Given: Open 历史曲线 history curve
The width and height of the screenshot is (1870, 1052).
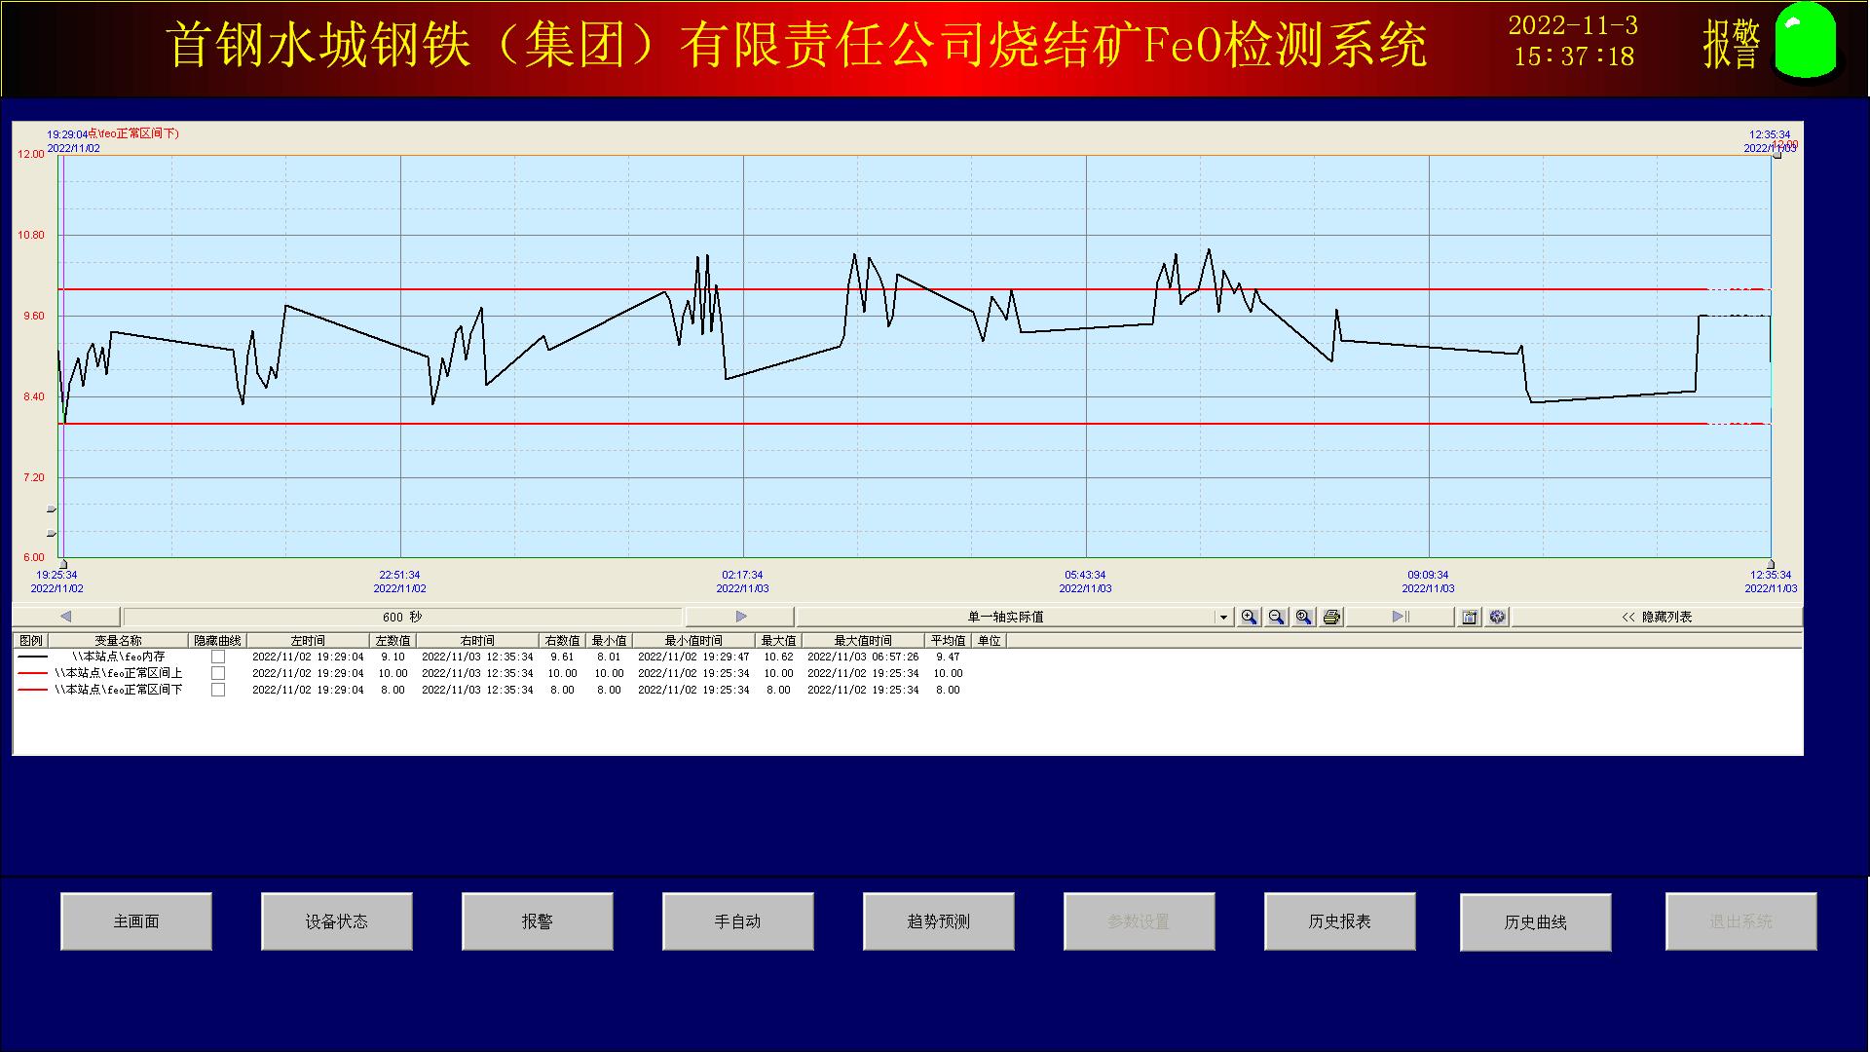Looking at the screenshot, I should point(1536,922).
